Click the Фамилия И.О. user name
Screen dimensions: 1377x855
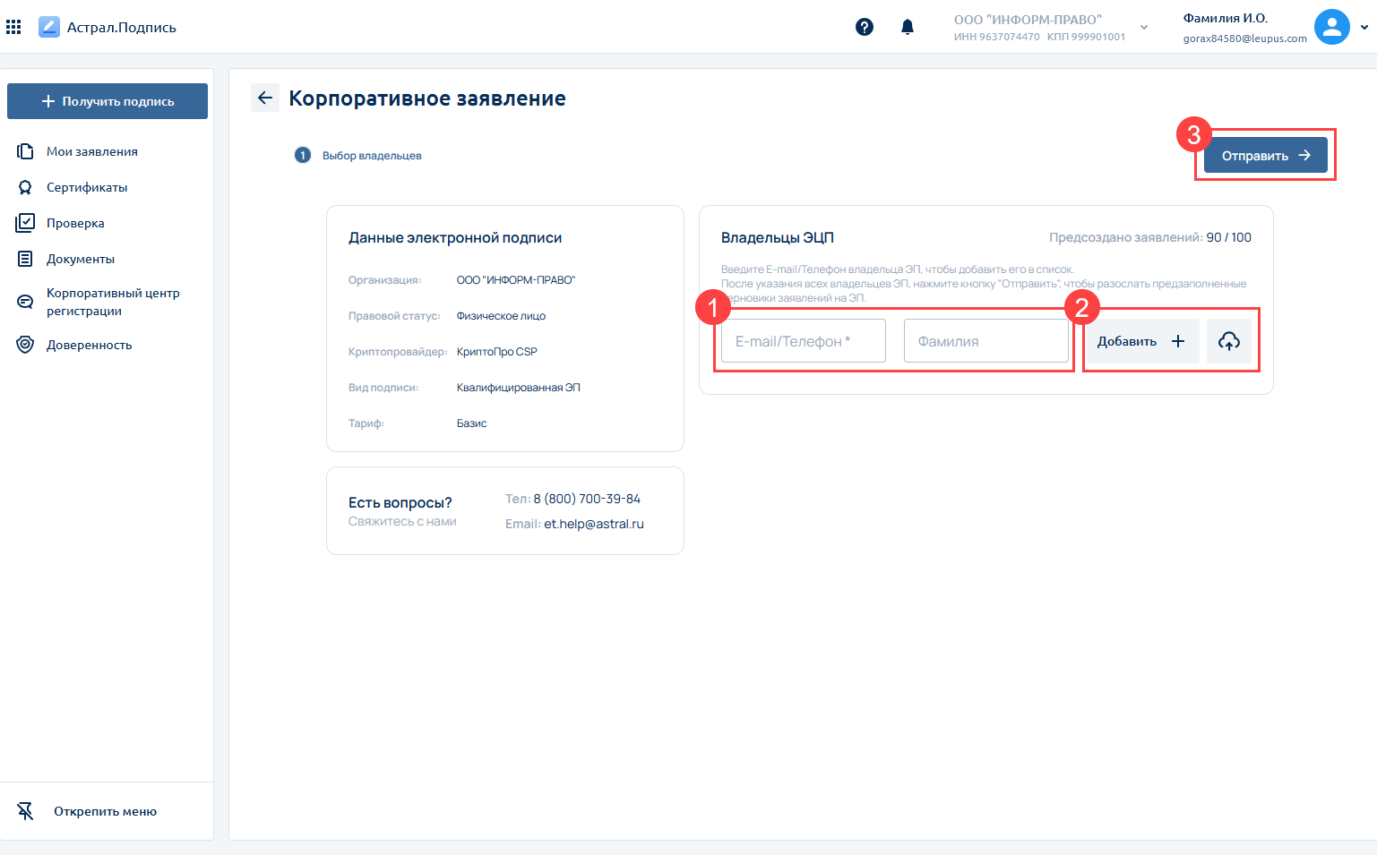click(1225, 18)
